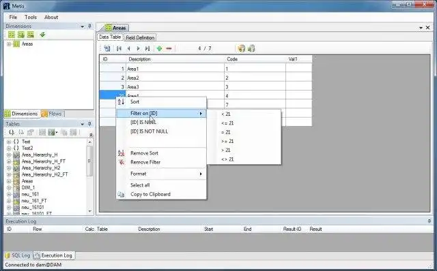The height and width of the screenshot is (271, 437).
Task: Select [ID] IS NOT NULL filter
Action: tap(161, 131)
